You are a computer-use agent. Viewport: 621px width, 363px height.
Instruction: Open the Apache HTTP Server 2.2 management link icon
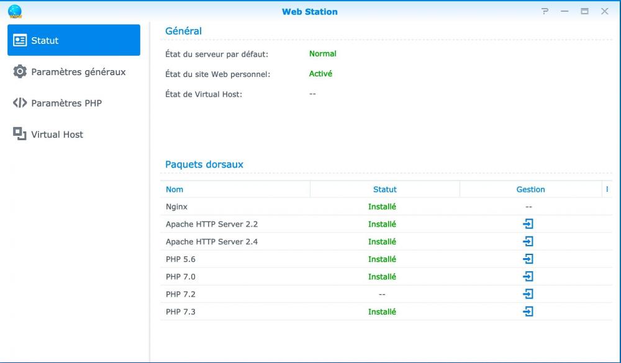tap(528, 224)
